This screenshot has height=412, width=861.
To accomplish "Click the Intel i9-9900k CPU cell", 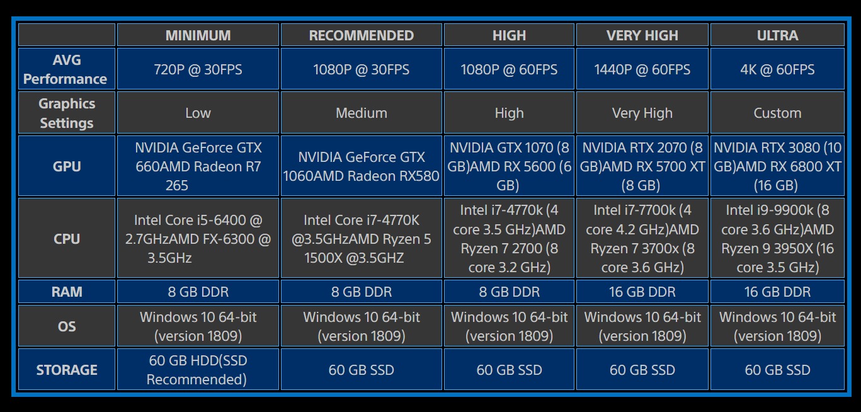I will [777, 239].
